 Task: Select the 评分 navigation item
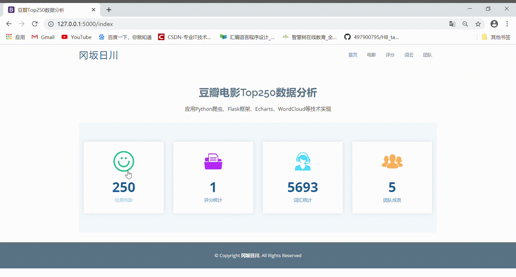tap(390, 55)
